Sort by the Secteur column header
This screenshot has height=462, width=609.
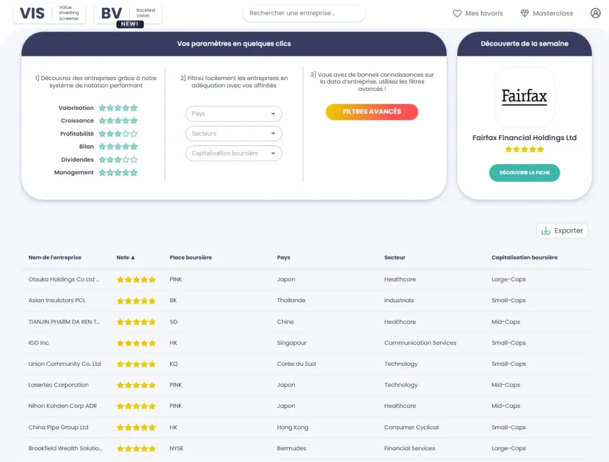[x=395, y=258]
